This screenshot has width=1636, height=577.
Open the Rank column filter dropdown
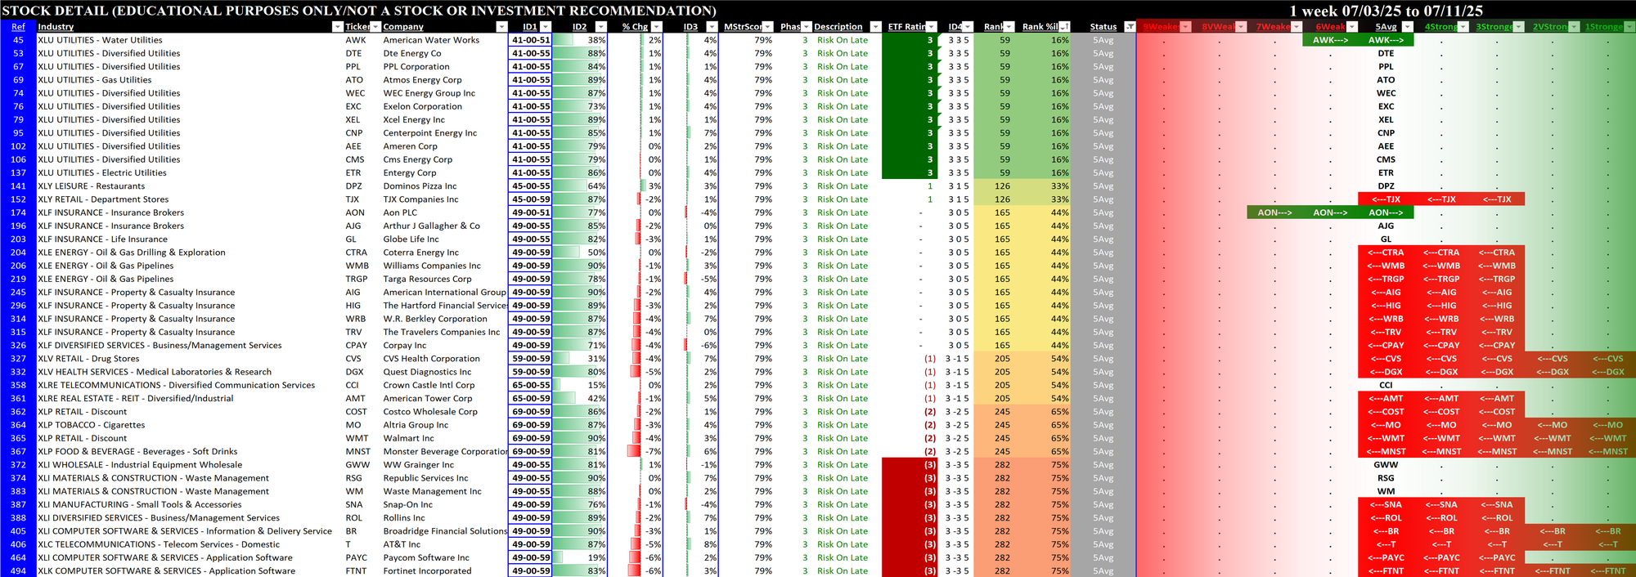pyautogui.click(x=1009, y=27)
